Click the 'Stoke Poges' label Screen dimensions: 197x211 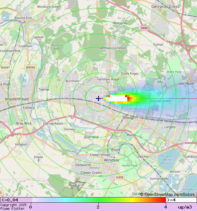130,74
